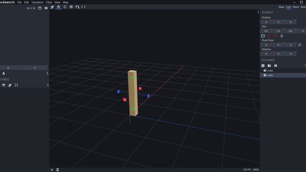Click the four-dot icon in Textures panel
Screen dimensions: 306x172
coord(16,85)
